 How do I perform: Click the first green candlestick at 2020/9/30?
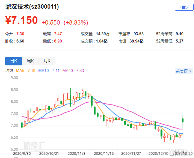click(x=22, y=125)
